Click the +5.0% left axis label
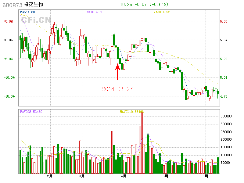 [x=8, y=21]
